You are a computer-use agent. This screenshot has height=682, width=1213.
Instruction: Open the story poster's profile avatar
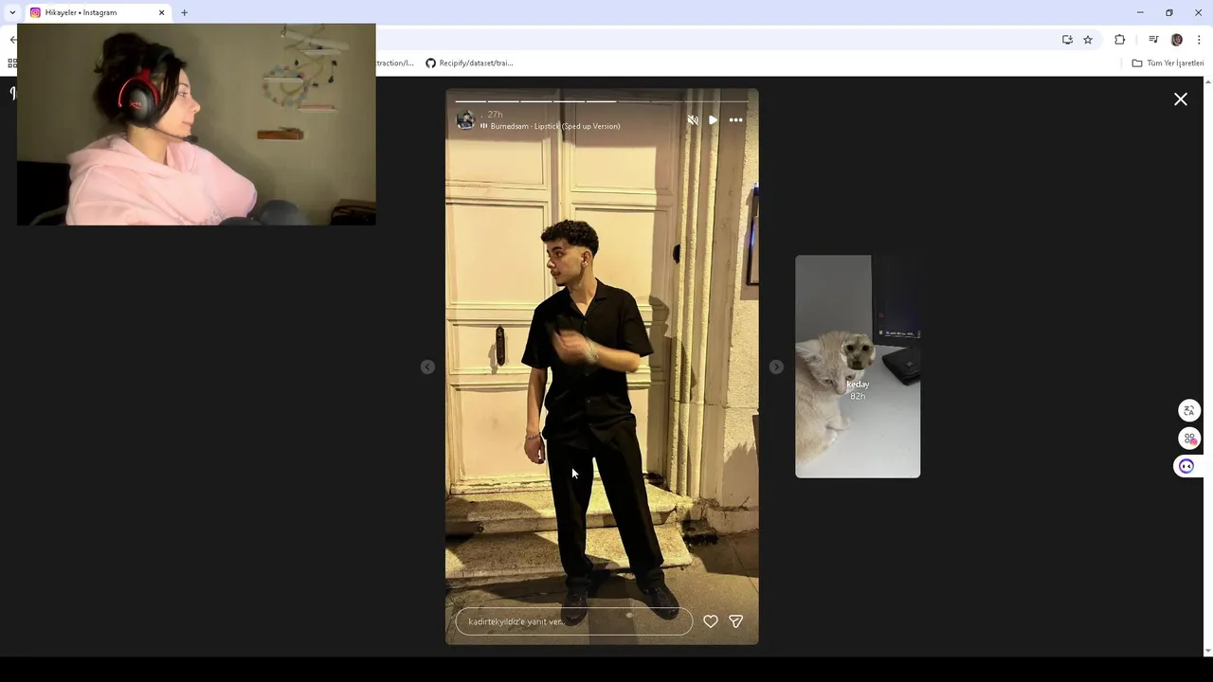pyautogui.click(x=465, y=119)
